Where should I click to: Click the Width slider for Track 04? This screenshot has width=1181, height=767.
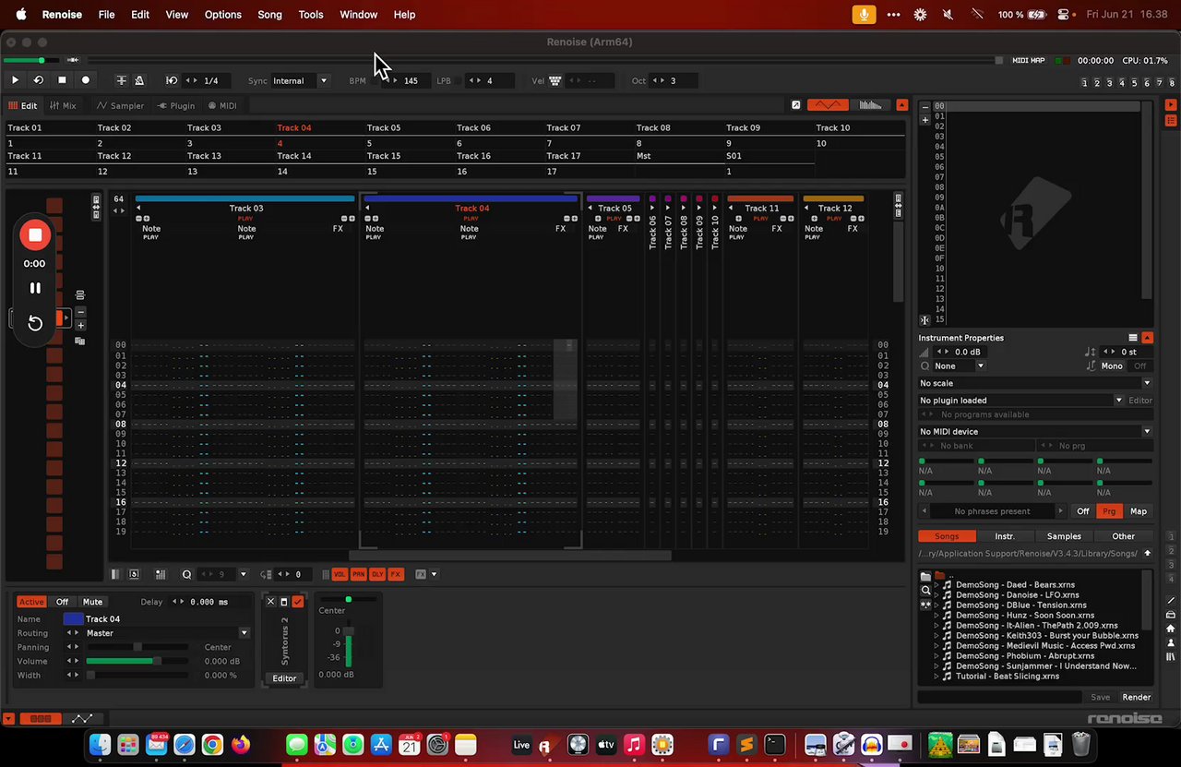137,675
